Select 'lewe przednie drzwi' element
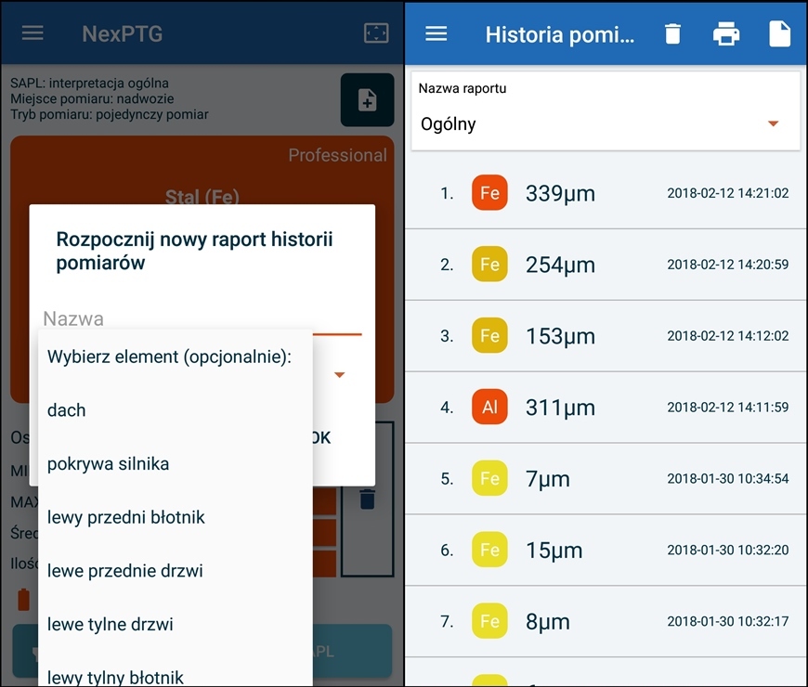This screenshot has height=687, width=808. [124, 571]
